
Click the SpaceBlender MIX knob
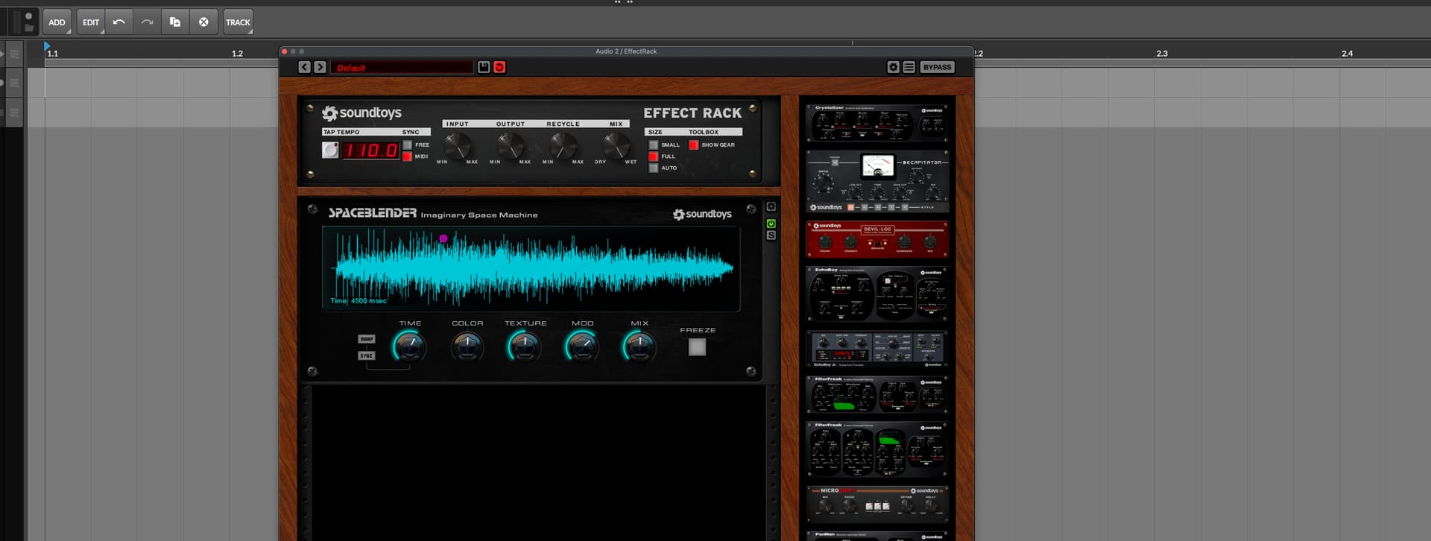pyautogui.click(x=639, y=347)
